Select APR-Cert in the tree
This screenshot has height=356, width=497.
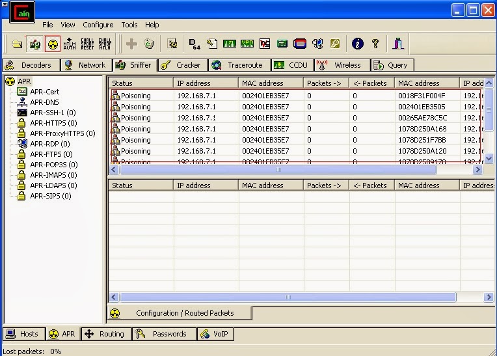point(45,92)
